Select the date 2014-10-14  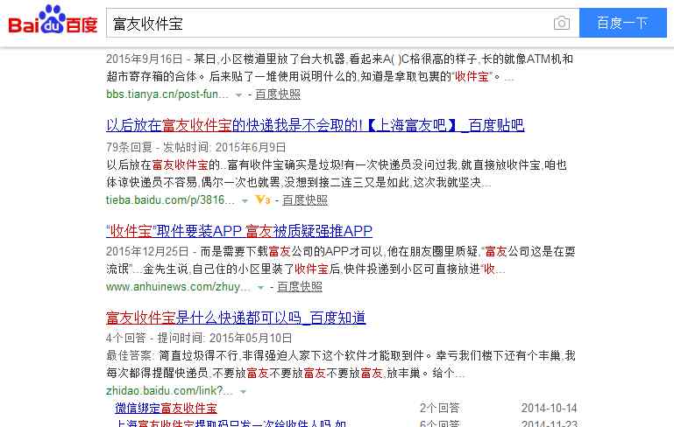pos(549,408)
